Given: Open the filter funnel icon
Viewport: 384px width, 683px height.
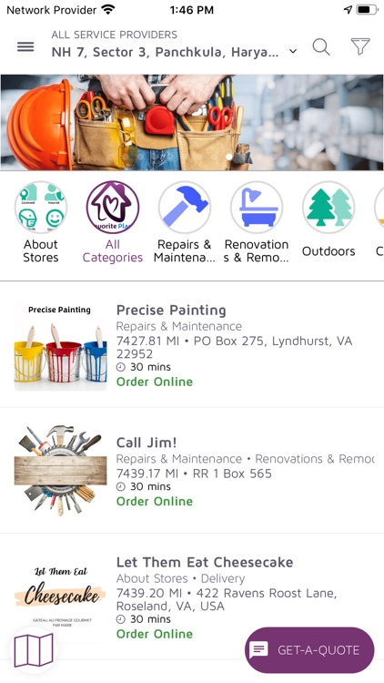Looking at the screenshot, I should pos(360,46).
